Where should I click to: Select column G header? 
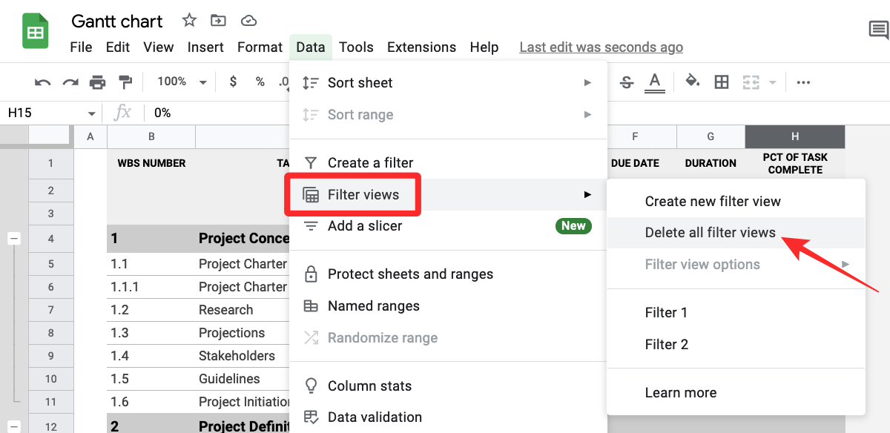click(x=711, y=136)
